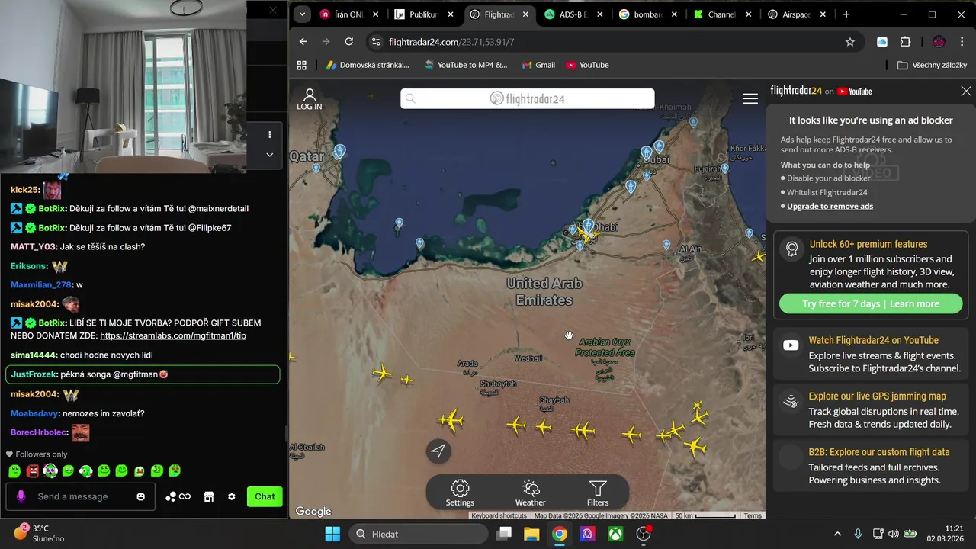Click Try free for 7 days button
Viewport: 976px width, 549px height.
point(871,303)
